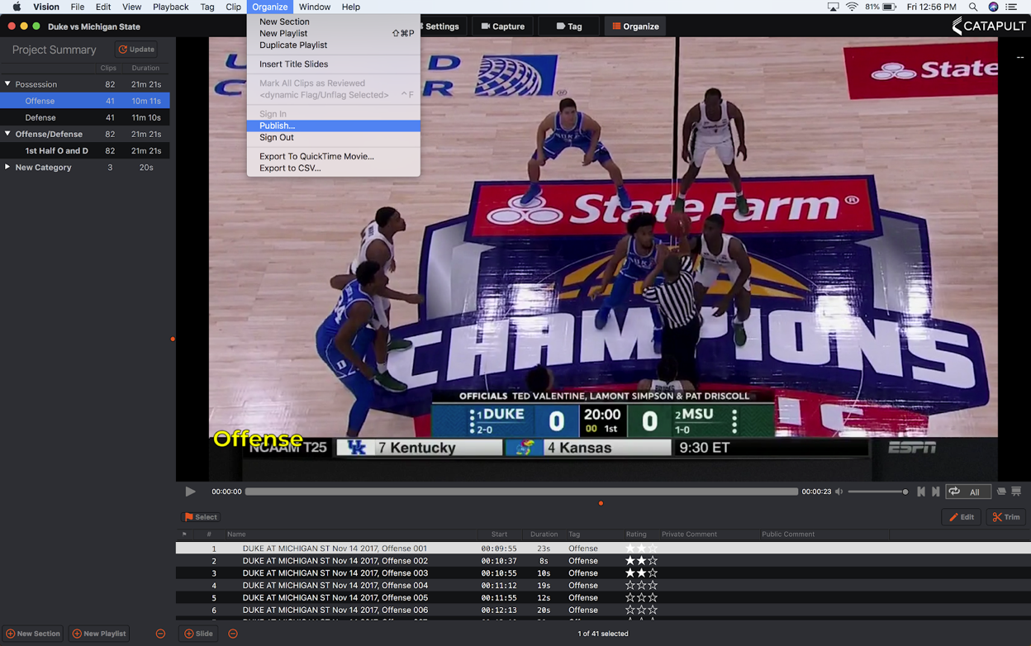Add a Slide with the plus button
The width and height of the screenshot is (1031, 646).
pos(198,634)
